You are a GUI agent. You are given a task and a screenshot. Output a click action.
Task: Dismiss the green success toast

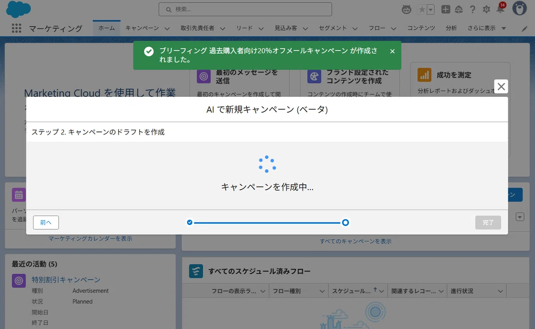(x=392, y=51)
